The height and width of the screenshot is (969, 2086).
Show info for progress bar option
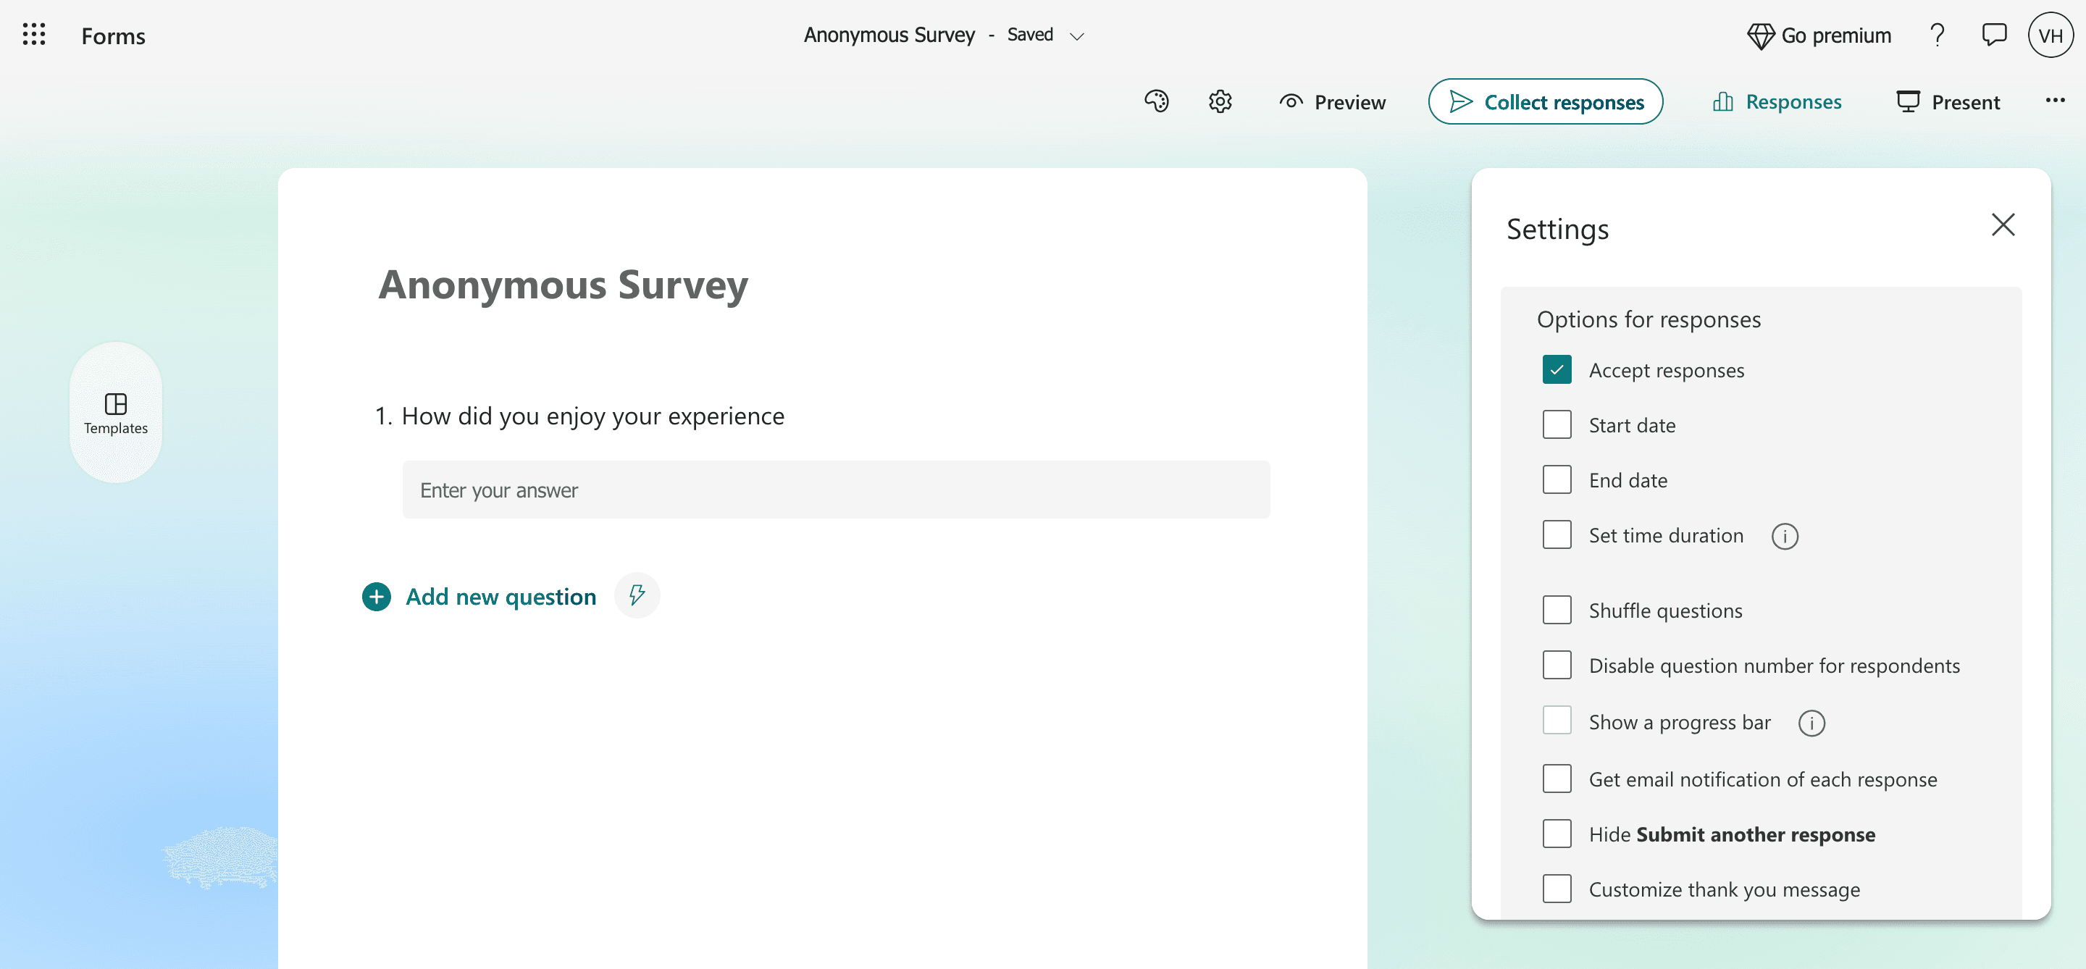(1811, 723)
